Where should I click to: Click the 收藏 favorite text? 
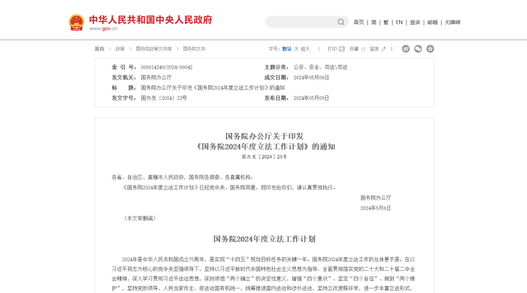pyautogui.click(x=354, y=49)
